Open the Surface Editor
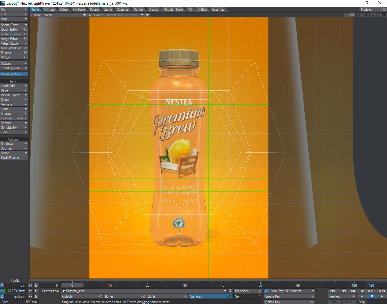The height and width of the screenshot is (304, 387). click(14, 34)
